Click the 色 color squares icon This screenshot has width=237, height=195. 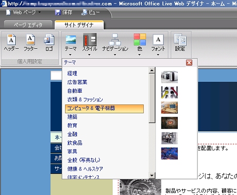(x=140, y=39)
